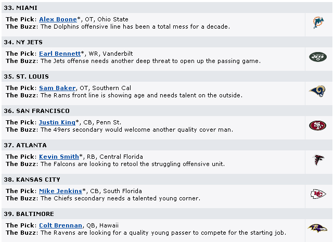Viewport: 334px width, 242px height.
Task: Click the 35. ST. LOUIS pick header
Action: click(26, 77)
